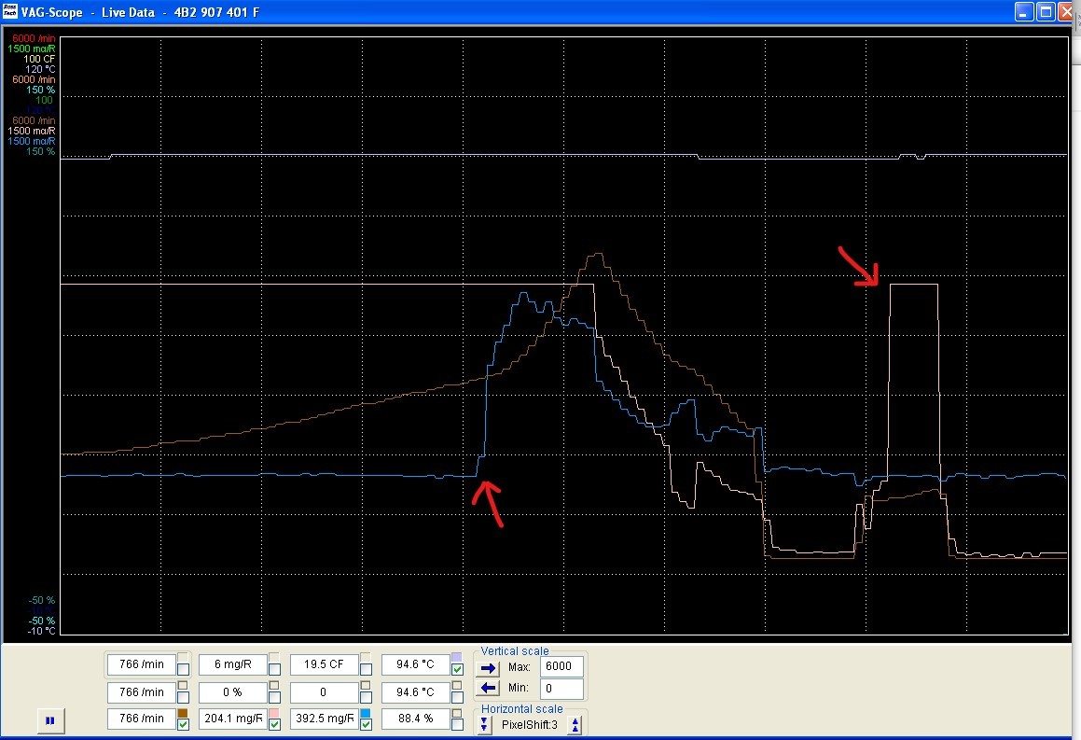Enable the 19.5 CF trace checkbox
The image size is (1081, 740).
[367, 669]
